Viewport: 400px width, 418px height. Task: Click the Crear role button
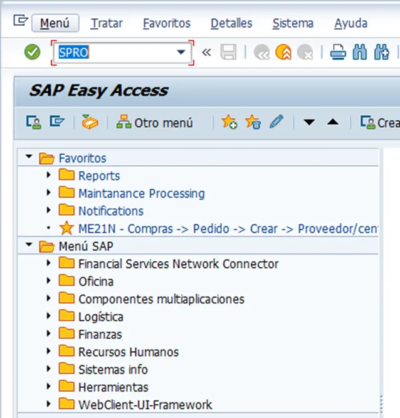[x=380, y=123]
